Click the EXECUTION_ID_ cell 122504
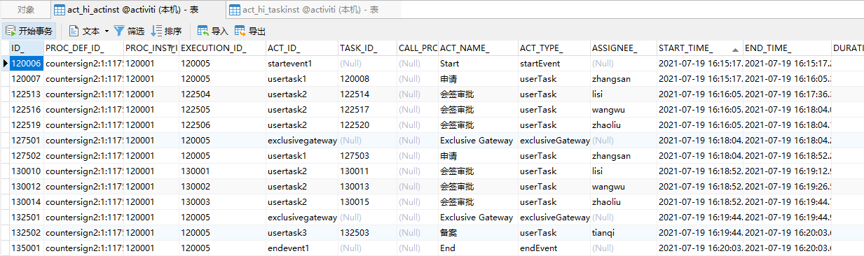This screenshot has height=256, width=864. pos(222,94)
